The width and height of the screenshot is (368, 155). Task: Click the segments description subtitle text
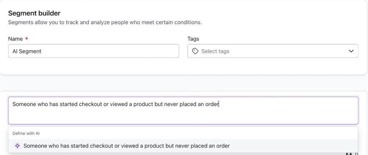105,23
